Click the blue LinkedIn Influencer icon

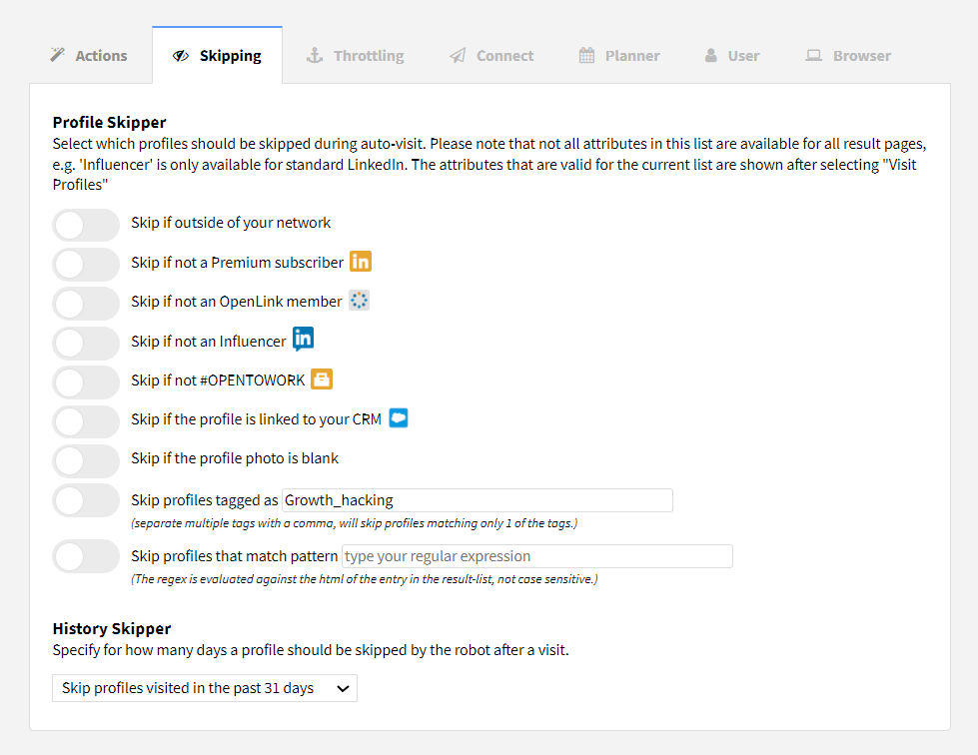[303, 340]
